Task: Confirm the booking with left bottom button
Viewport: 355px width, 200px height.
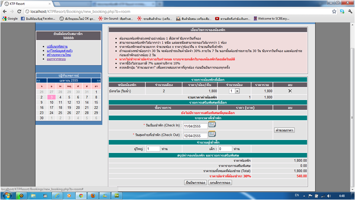Action: click(x=195, y=183)
